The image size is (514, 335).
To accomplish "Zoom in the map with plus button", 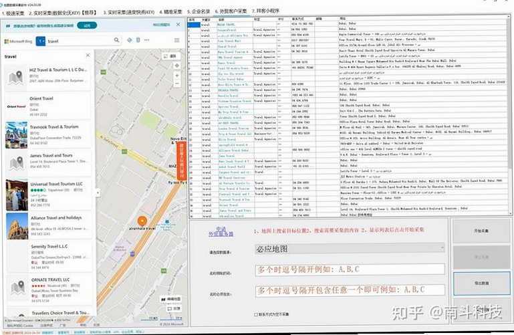I will point(177,76).
